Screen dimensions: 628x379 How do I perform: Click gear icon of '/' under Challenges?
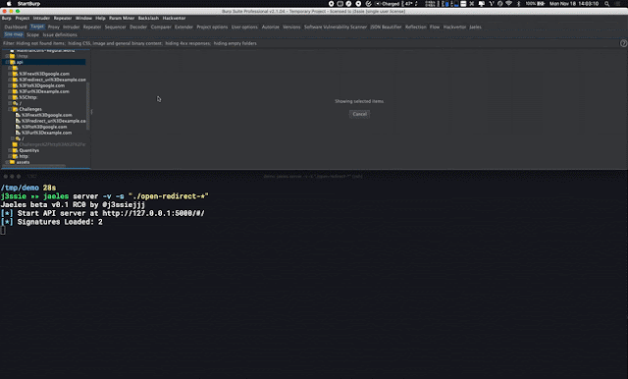tap(18, 138)
